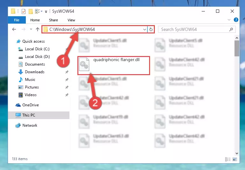This screenshot has width=245, height=170.
Task: Open the View ribbon tab
Action: 71,20
